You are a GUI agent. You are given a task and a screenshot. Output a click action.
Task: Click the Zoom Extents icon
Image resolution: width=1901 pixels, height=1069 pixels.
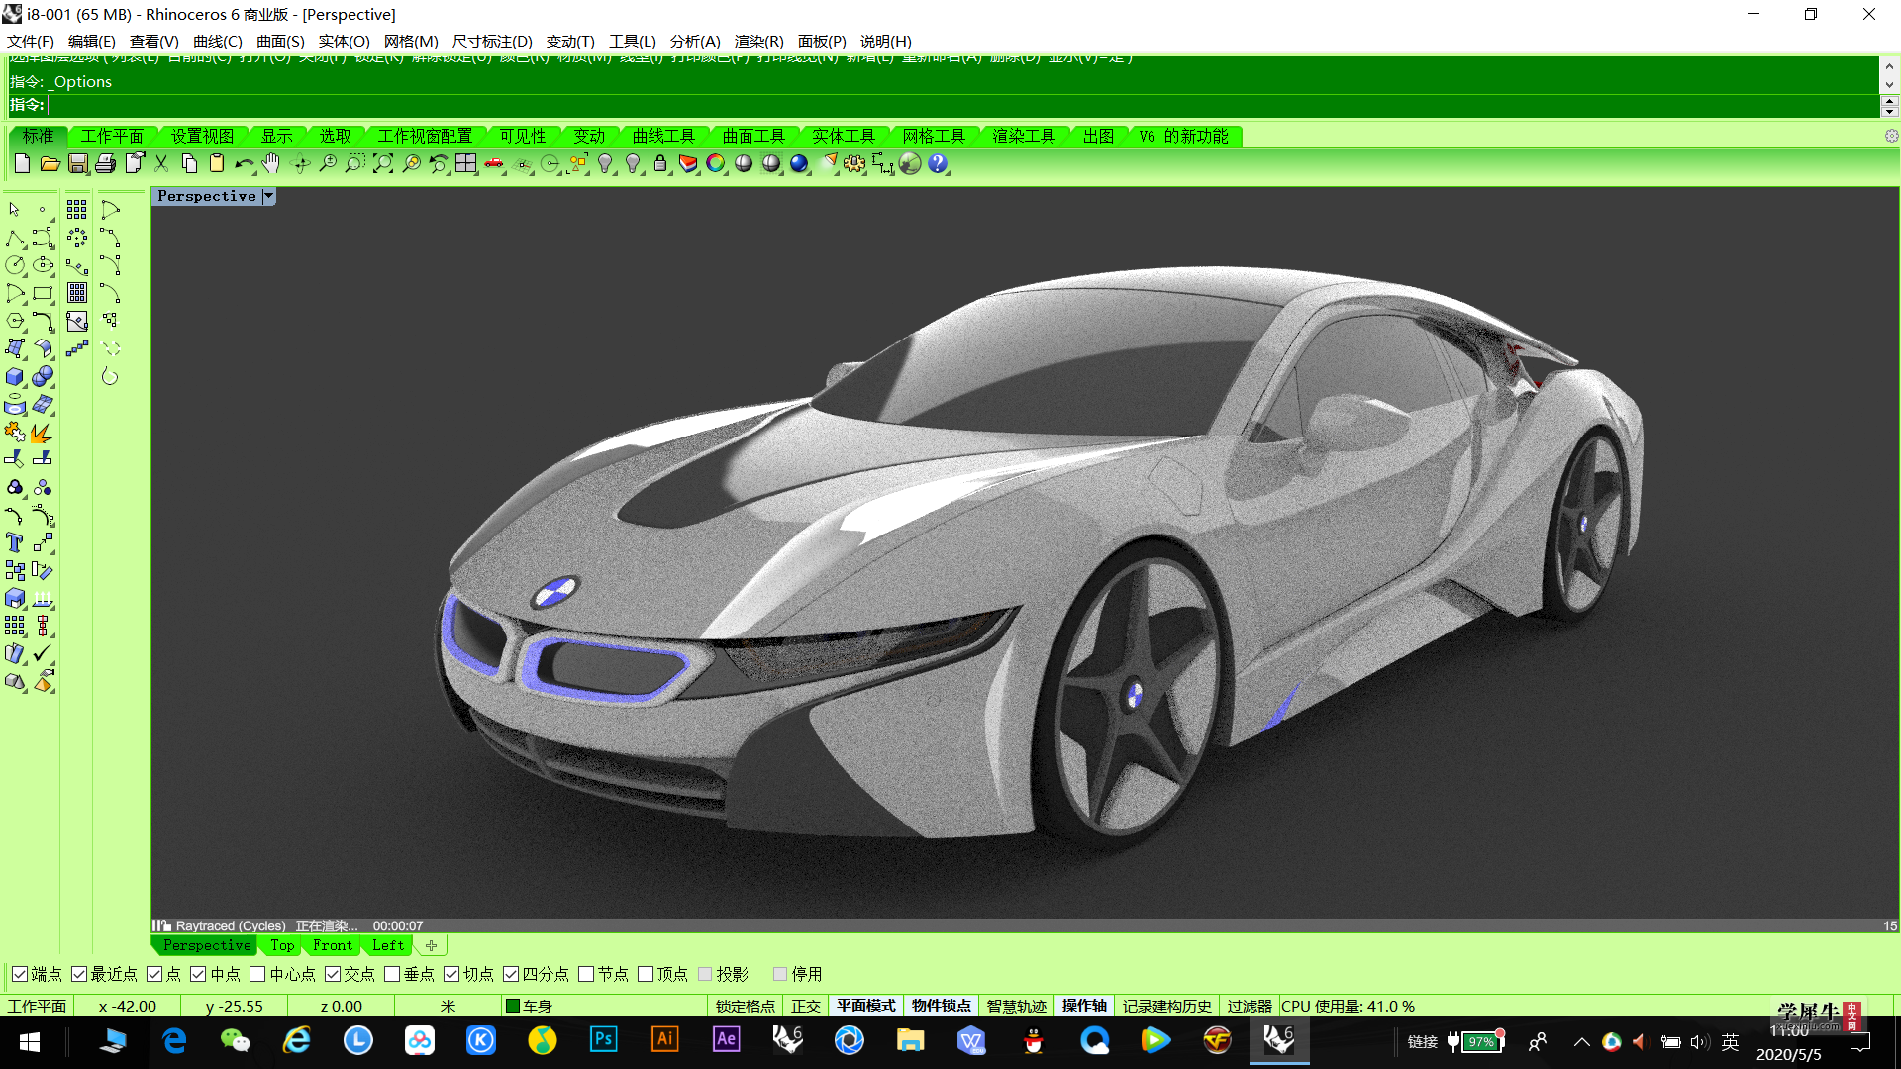click(382, 163)
